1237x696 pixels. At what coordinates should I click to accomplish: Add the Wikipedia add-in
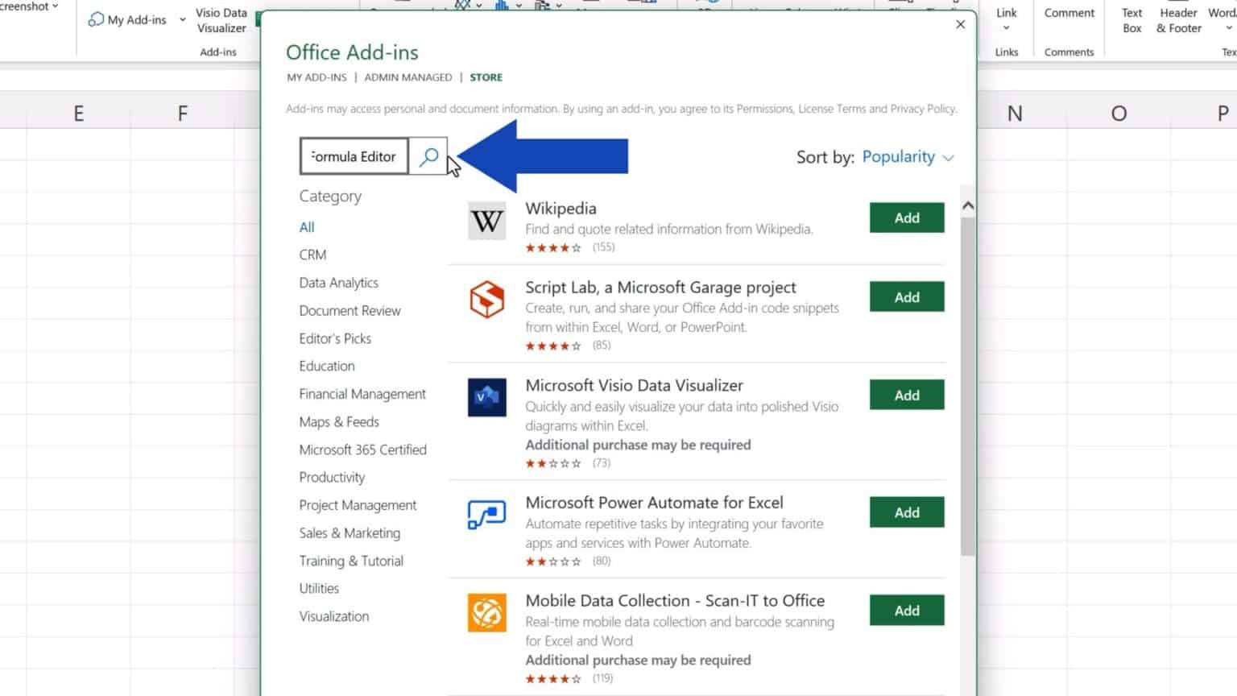coord(906,217)
